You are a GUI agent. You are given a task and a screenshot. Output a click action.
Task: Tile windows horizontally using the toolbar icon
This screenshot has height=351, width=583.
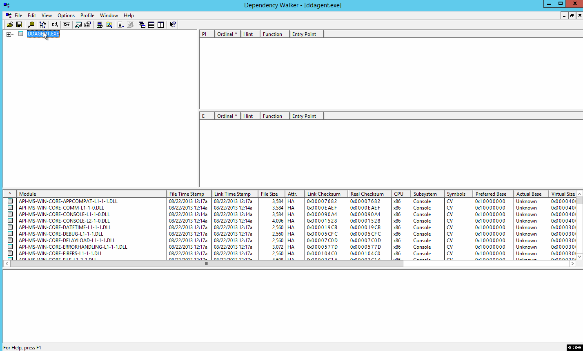pos(151,24)
